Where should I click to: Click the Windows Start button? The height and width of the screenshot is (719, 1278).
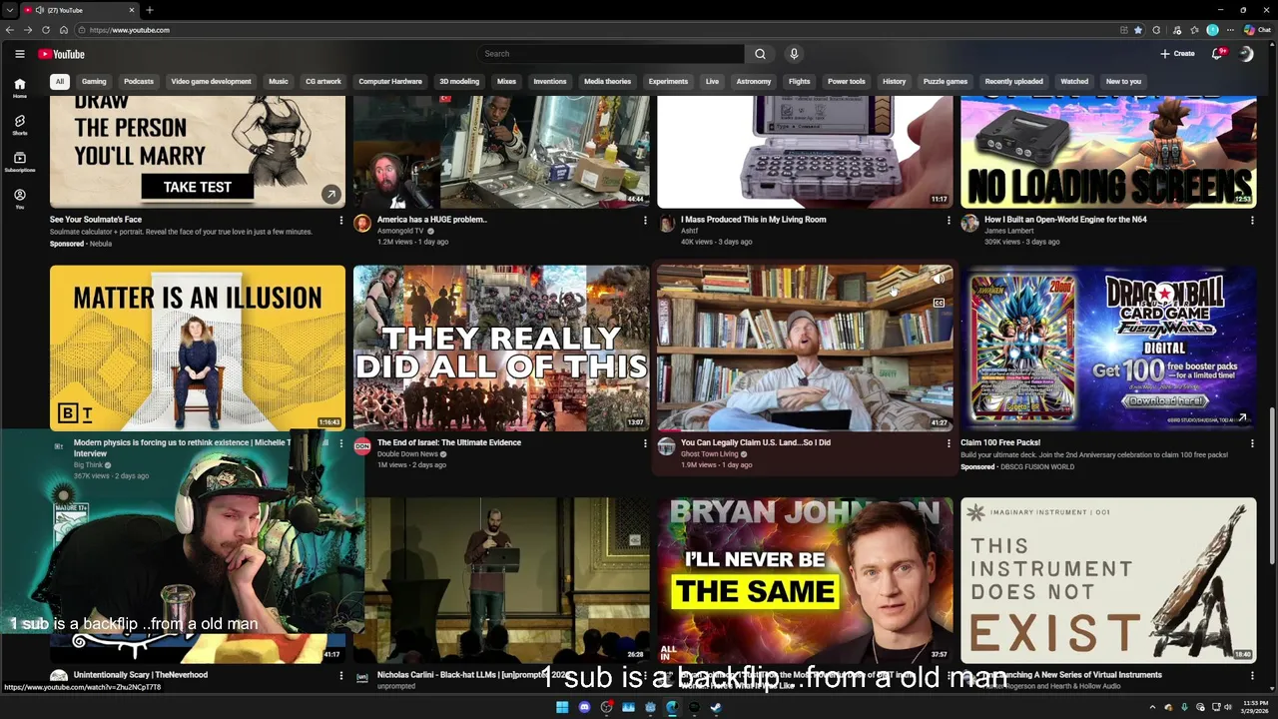(562, 707)
